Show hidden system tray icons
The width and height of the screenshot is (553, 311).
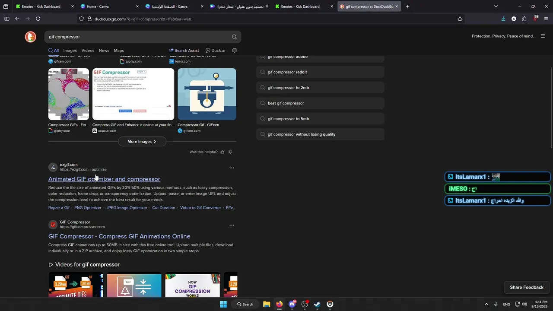(486, 304)
